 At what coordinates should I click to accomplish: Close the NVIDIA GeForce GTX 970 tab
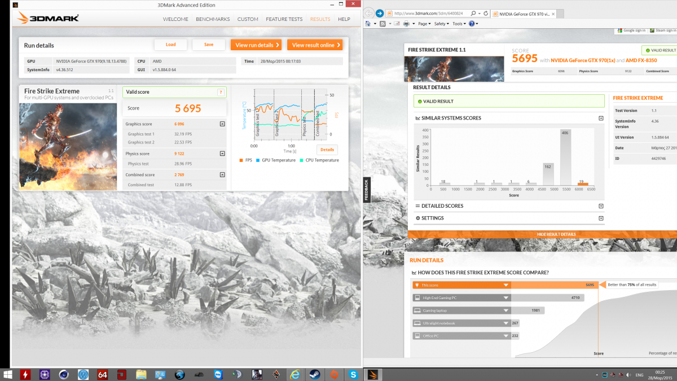point(553,13)
